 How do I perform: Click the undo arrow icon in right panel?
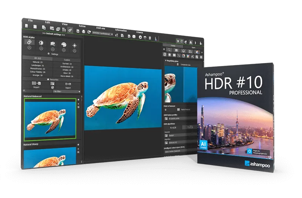click(186, 42)
